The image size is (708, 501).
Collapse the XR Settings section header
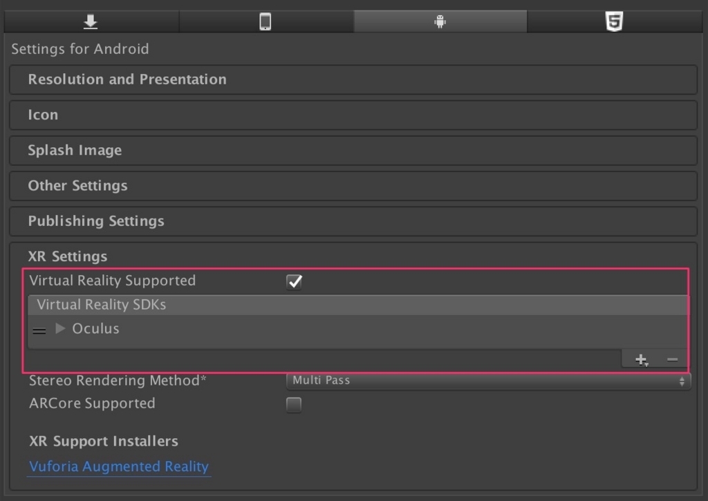(x=68, y=256)
